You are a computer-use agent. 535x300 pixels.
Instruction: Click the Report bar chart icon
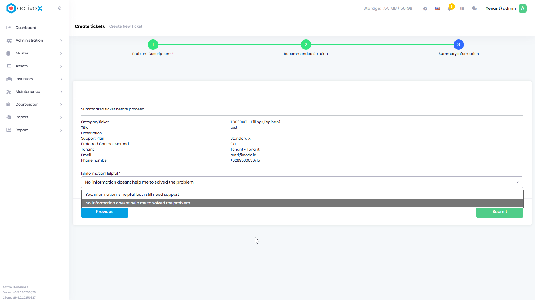pos(9,130)
